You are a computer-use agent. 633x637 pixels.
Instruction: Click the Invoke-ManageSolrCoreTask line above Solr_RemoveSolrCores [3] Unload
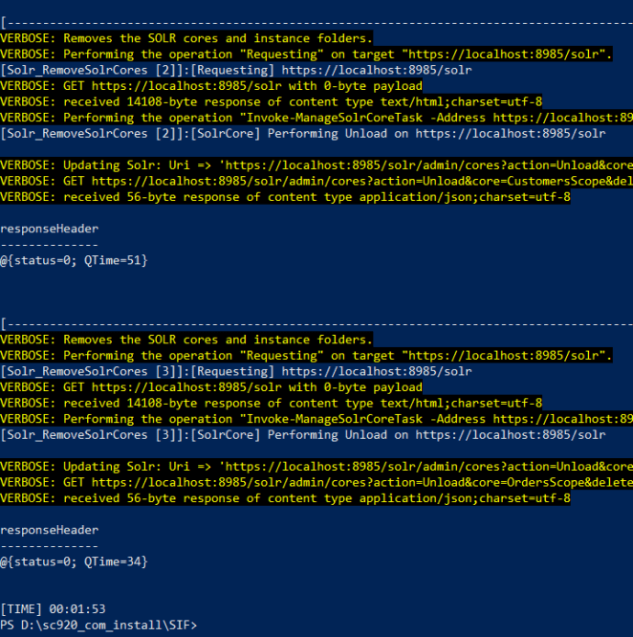pos(316,419)
